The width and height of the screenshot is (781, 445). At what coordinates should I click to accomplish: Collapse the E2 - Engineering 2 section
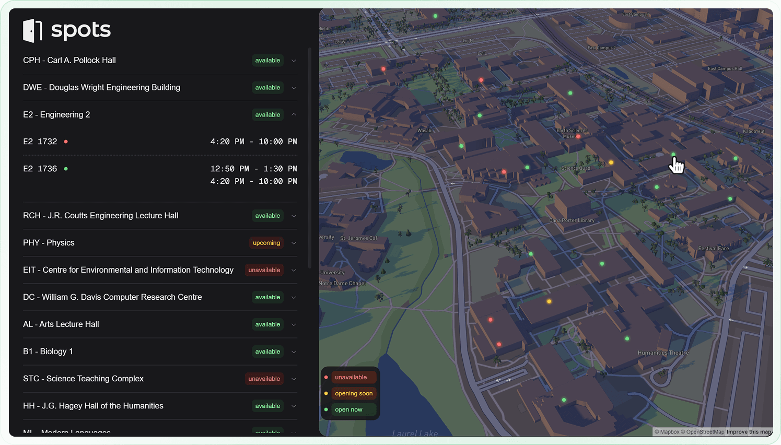294,114
